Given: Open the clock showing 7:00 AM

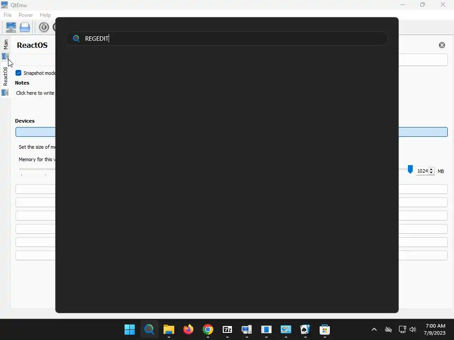Looking at the screenshot, I should pyautogui.click(x=435, y=329).
